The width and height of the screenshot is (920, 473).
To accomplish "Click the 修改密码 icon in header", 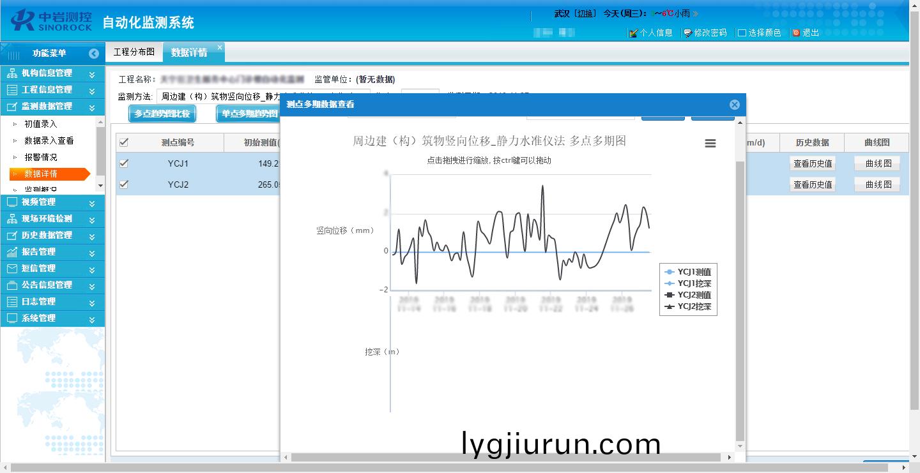I will click(x=687, y=33).
